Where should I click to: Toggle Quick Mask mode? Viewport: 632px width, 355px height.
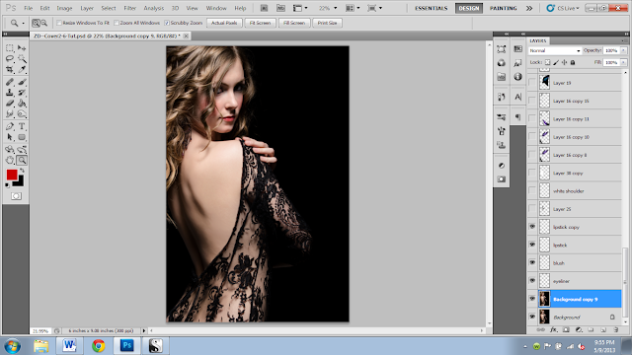(16, 196)
